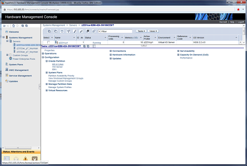
Task: Tick the checkbox for row z2231cp1
Action: [49, 42]
